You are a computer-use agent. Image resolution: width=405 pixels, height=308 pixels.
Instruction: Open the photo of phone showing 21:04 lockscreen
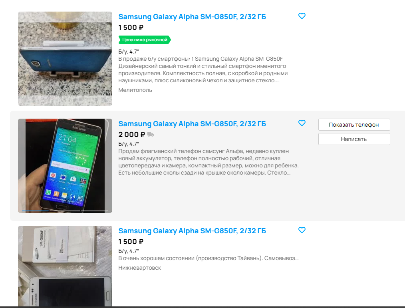pyautogui.click(x=65, y=166)
